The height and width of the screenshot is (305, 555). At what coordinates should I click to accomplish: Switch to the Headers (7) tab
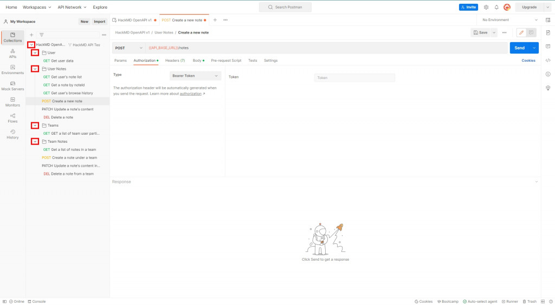[175, 61]
